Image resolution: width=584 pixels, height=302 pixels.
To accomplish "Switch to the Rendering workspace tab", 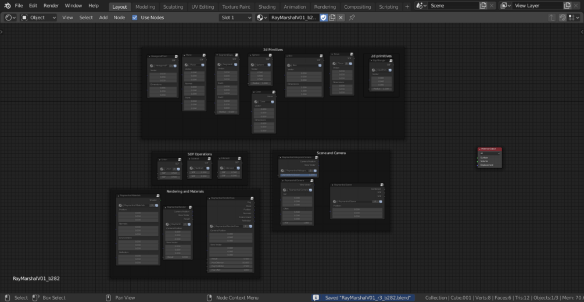I will [325, 7].
